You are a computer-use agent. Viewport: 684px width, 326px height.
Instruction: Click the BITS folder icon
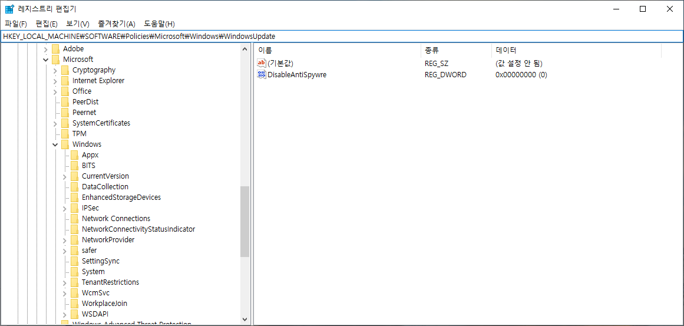[x=75, y=166]
